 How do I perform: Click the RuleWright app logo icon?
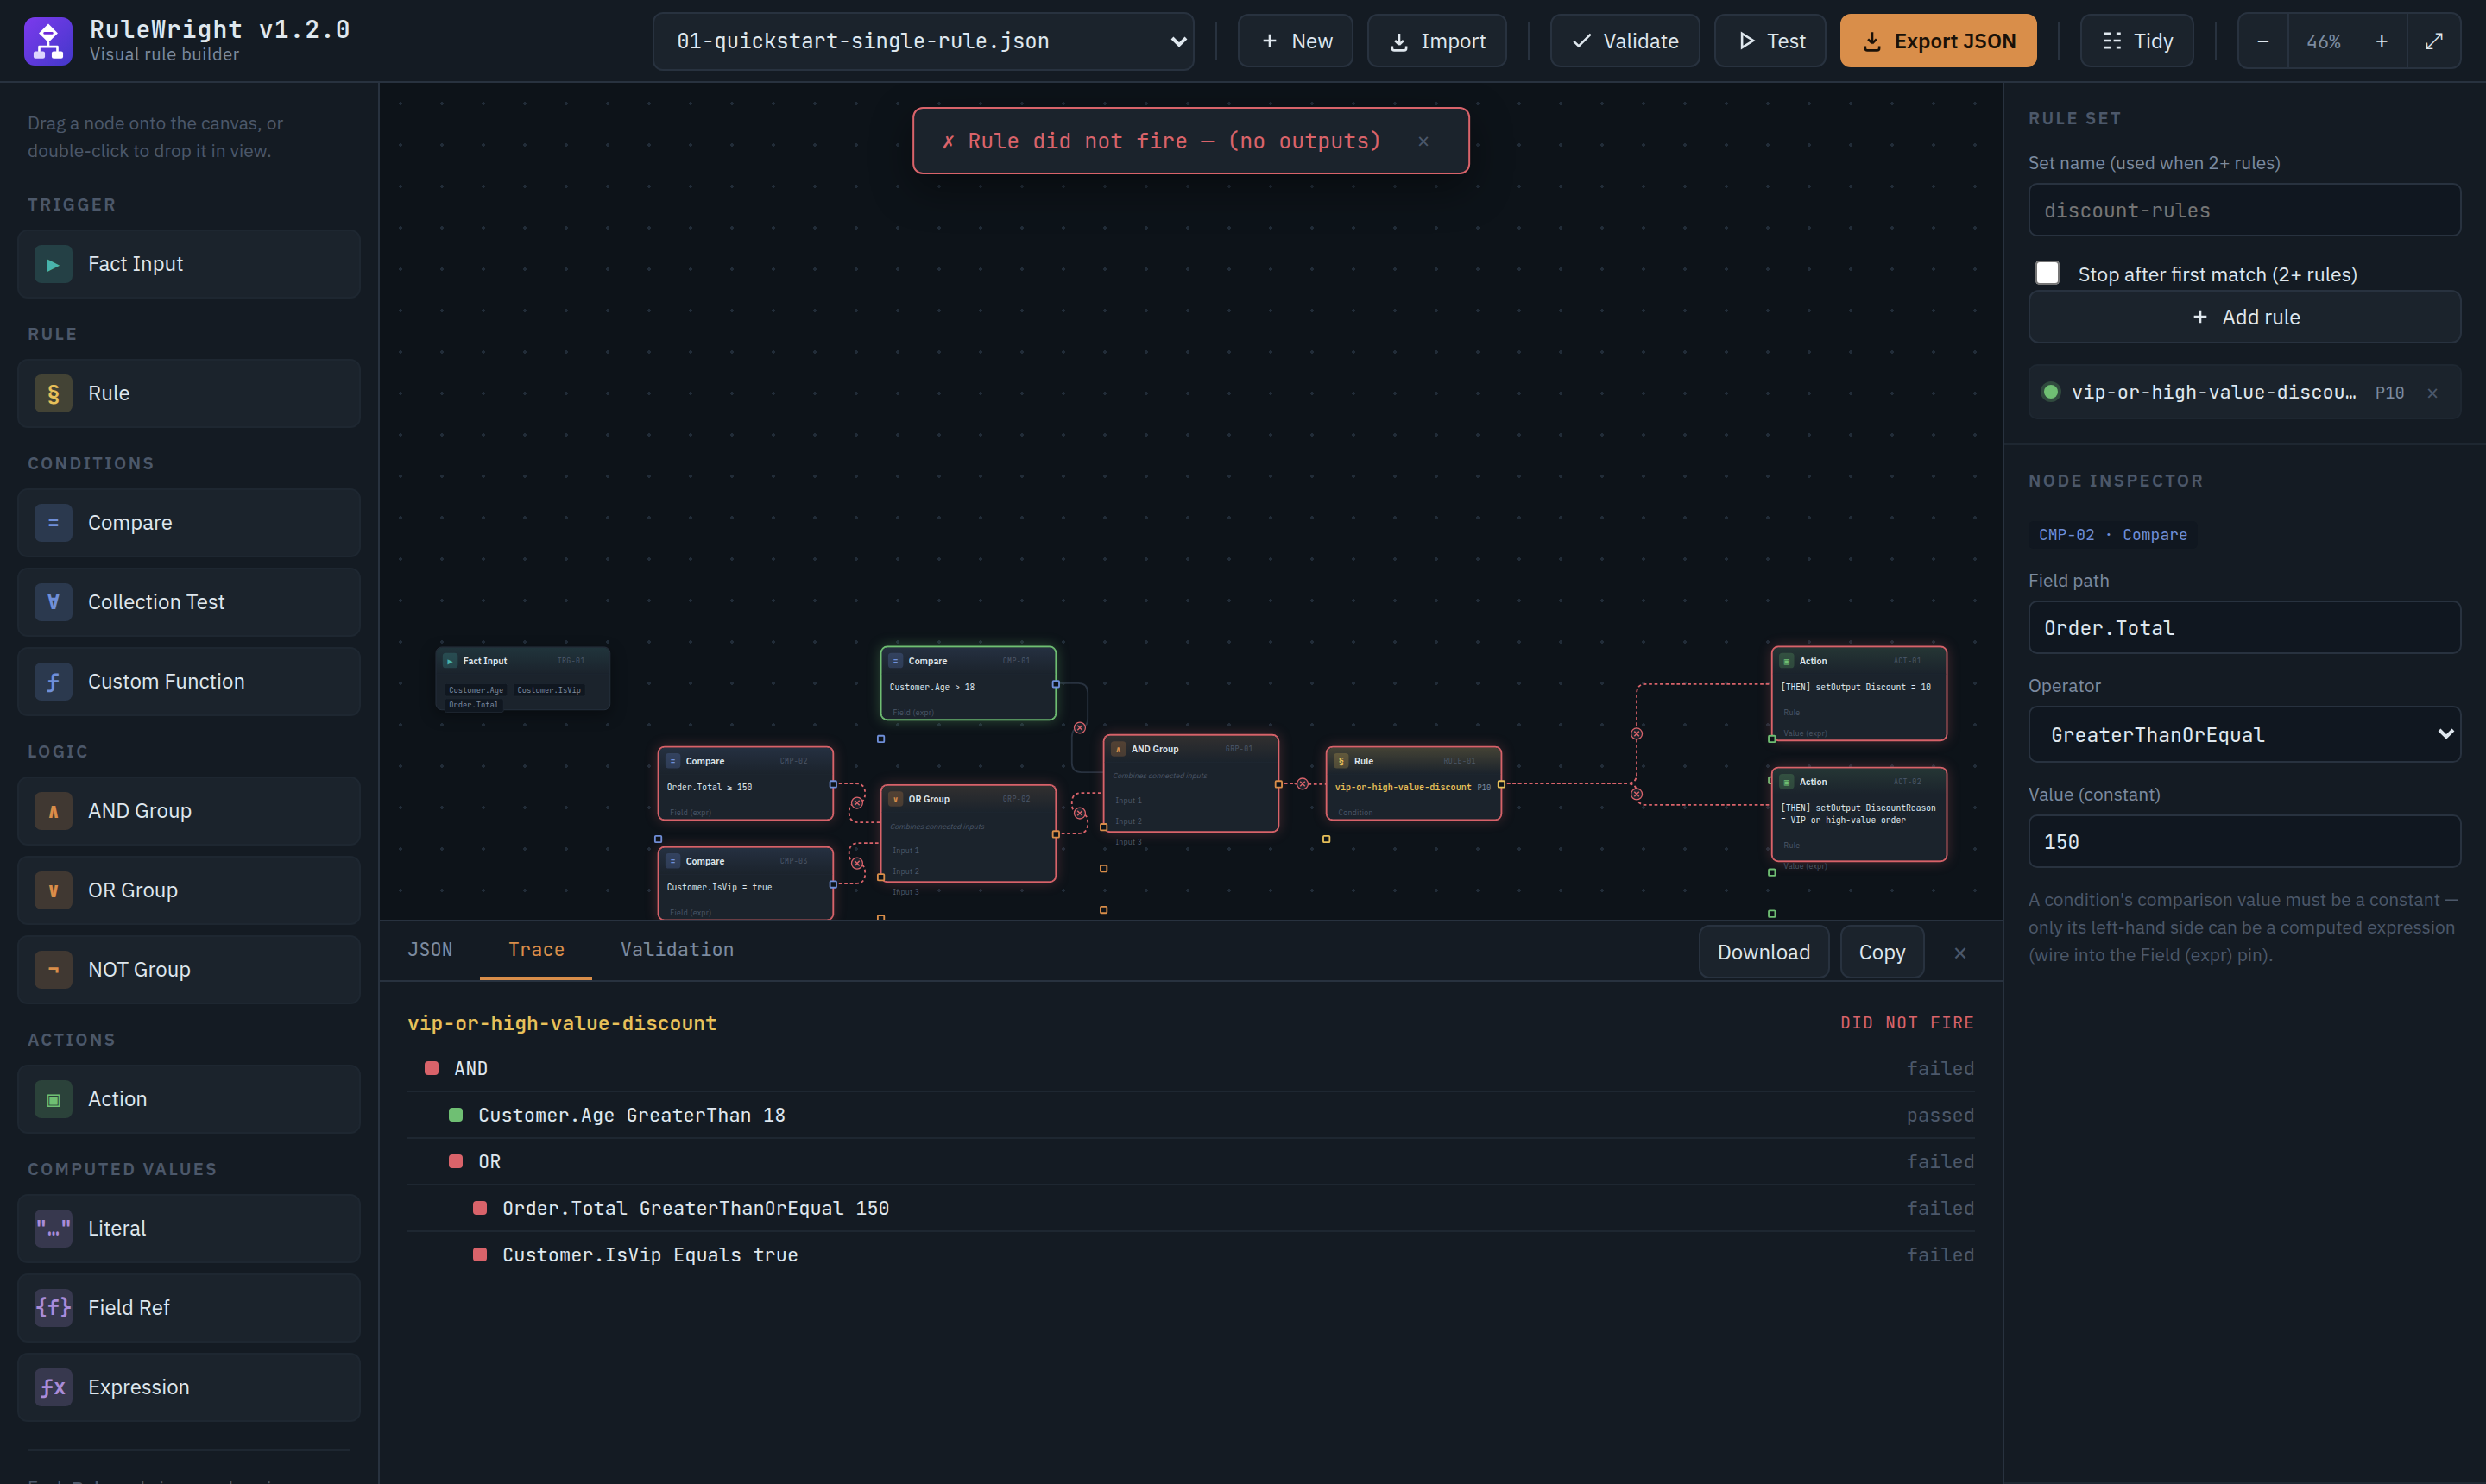pos(48,41)
